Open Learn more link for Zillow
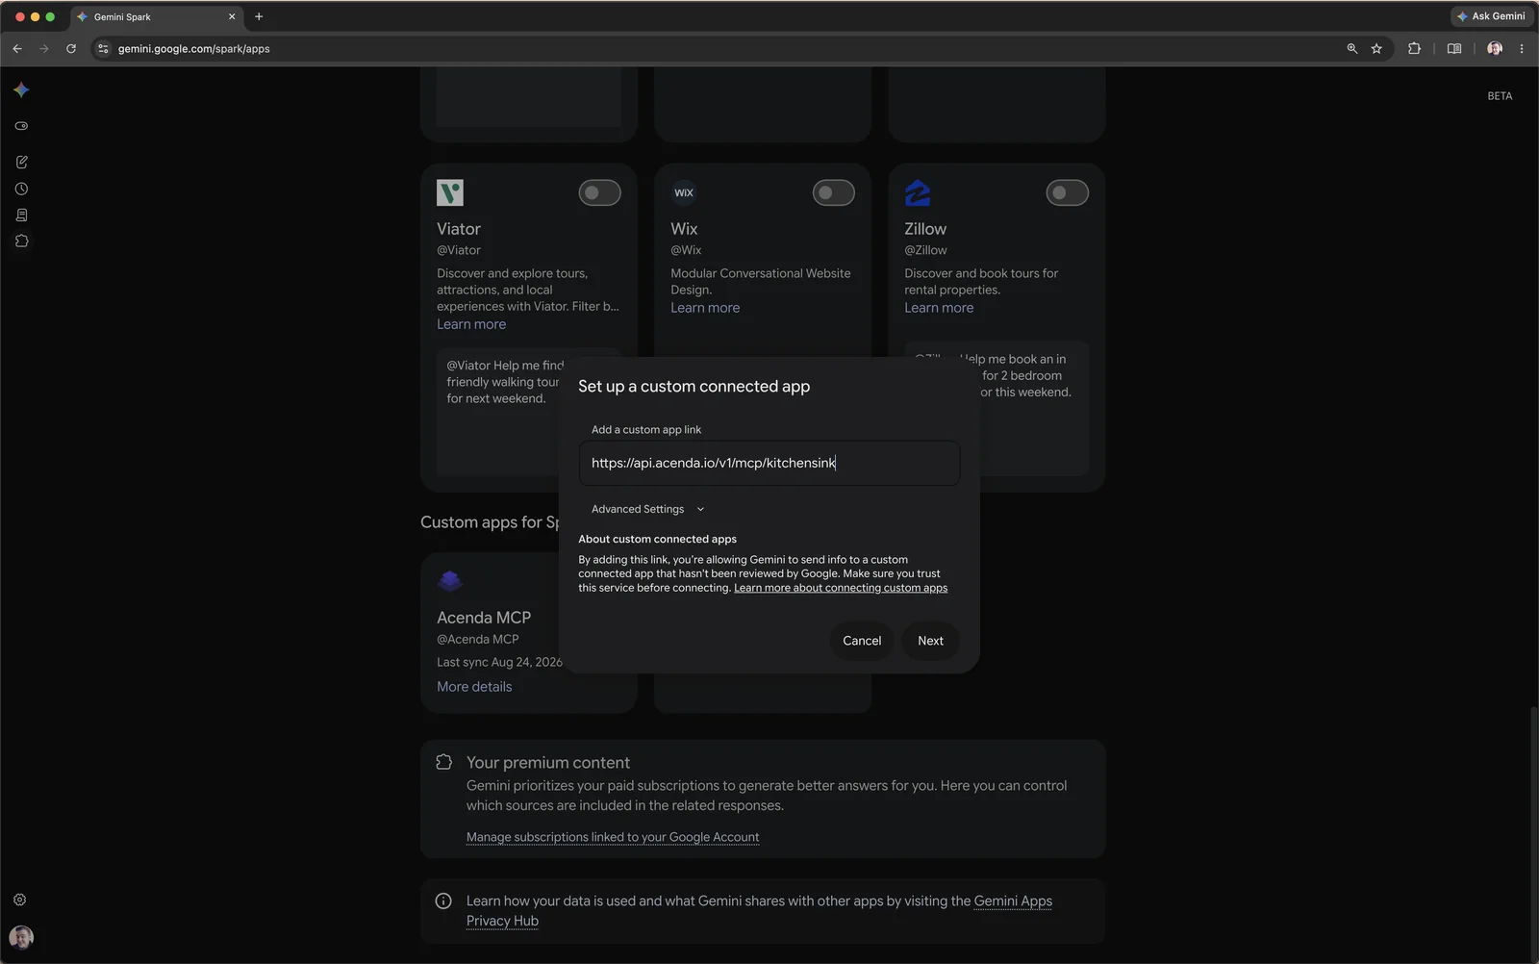Image resolution: width=1539 pixels, height=964 pixels. [939, 308]
